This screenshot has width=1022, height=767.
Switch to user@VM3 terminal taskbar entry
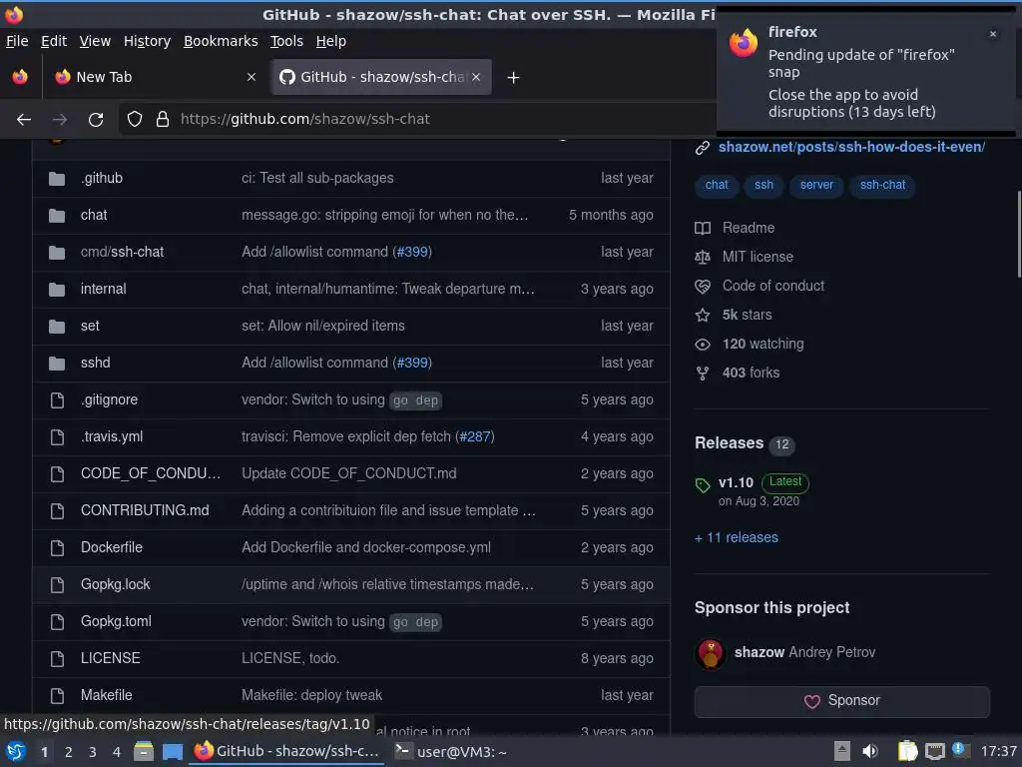pos(452,752)
